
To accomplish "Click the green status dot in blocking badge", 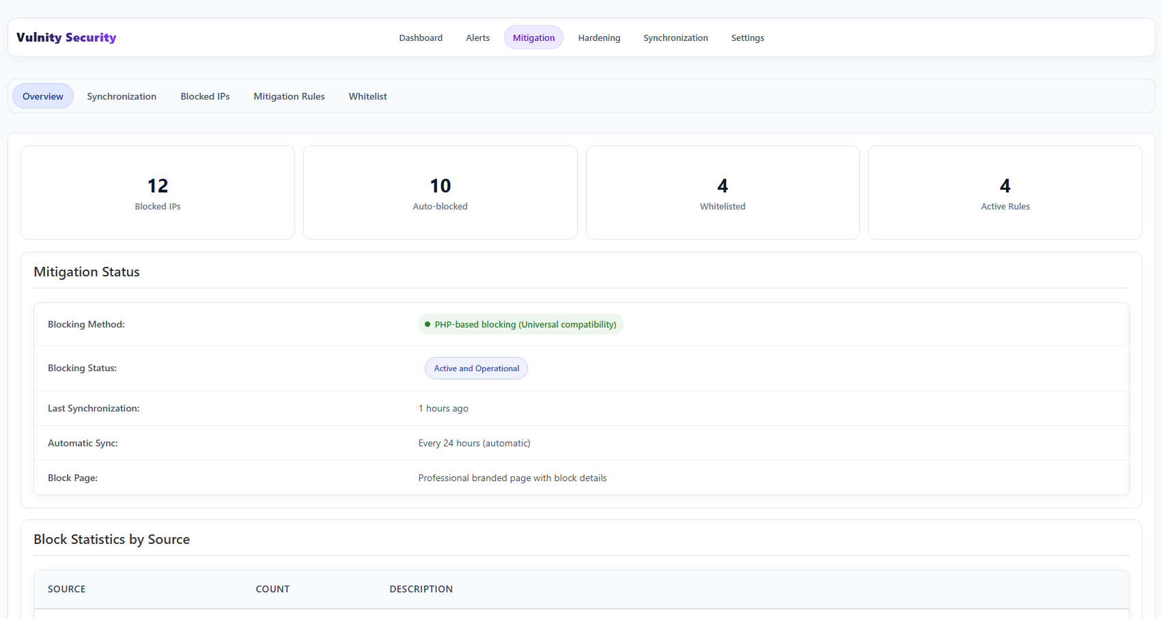I will [427, 324].
